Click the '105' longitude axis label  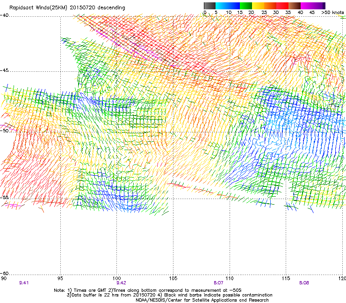(x=173, y=278)
